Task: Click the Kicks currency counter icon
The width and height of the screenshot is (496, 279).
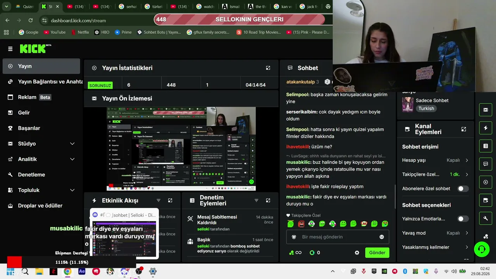Action: pos(312,253)
